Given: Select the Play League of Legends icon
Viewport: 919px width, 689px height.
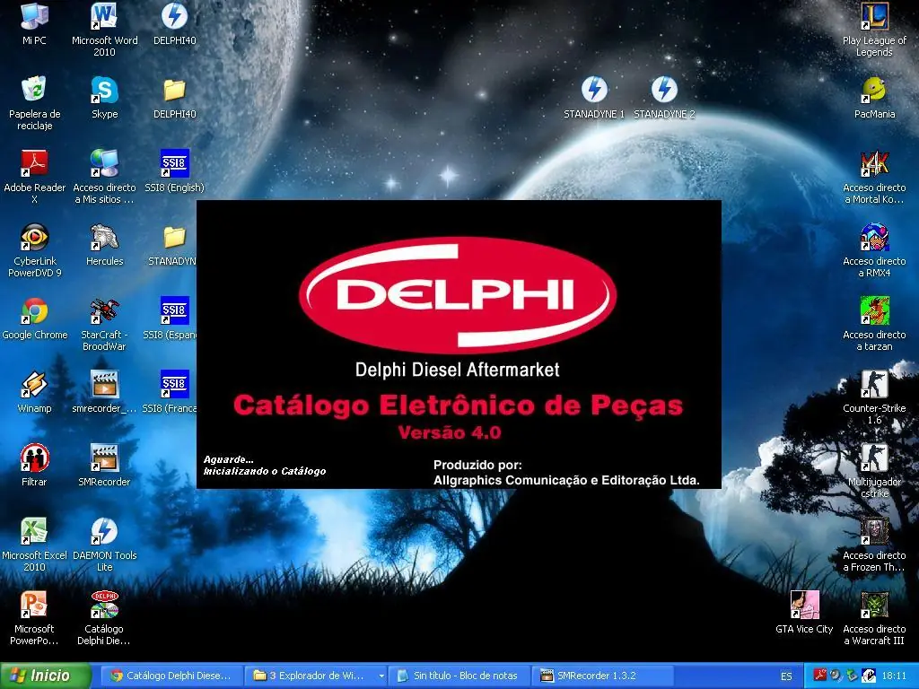Looking at the screenshot, I should click(x=874, y=29).
